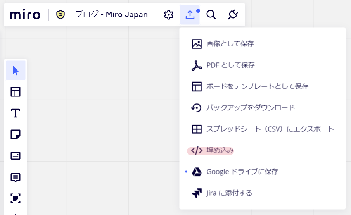Click the export upload icon

[190, 15]
